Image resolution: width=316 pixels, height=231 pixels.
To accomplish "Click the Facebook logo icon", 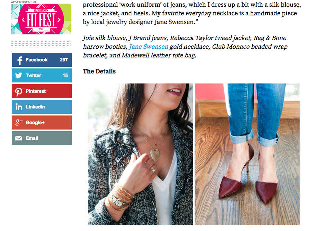I will click(20, 60).
